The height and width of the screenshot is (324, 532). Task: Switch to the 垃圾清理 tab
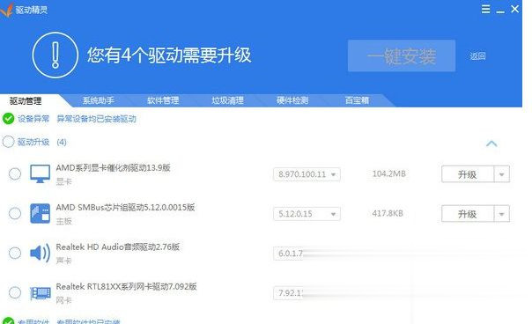click(227, 100)
